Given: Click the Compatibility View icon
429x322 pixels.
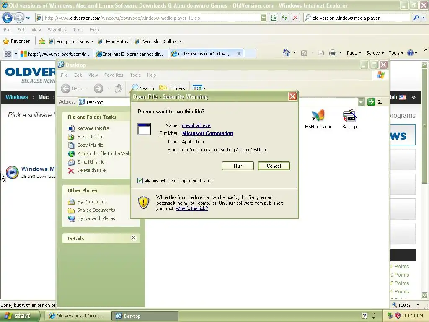Looking at the screenshot, I should (x=274, y=18).
